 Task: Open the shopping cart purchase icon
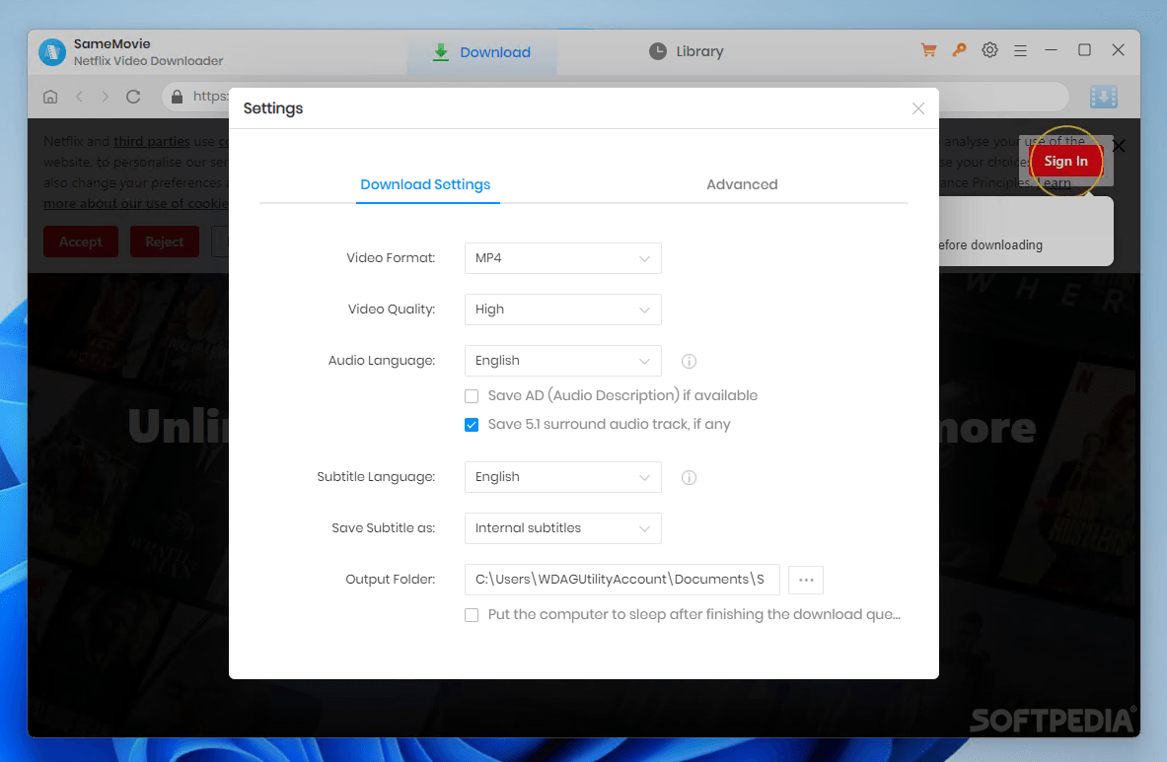(928, 50)
